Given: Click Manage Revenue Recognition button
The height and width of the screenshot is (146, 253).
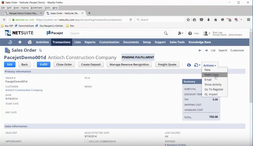Looking at the screenshot, I should [129, 64].
